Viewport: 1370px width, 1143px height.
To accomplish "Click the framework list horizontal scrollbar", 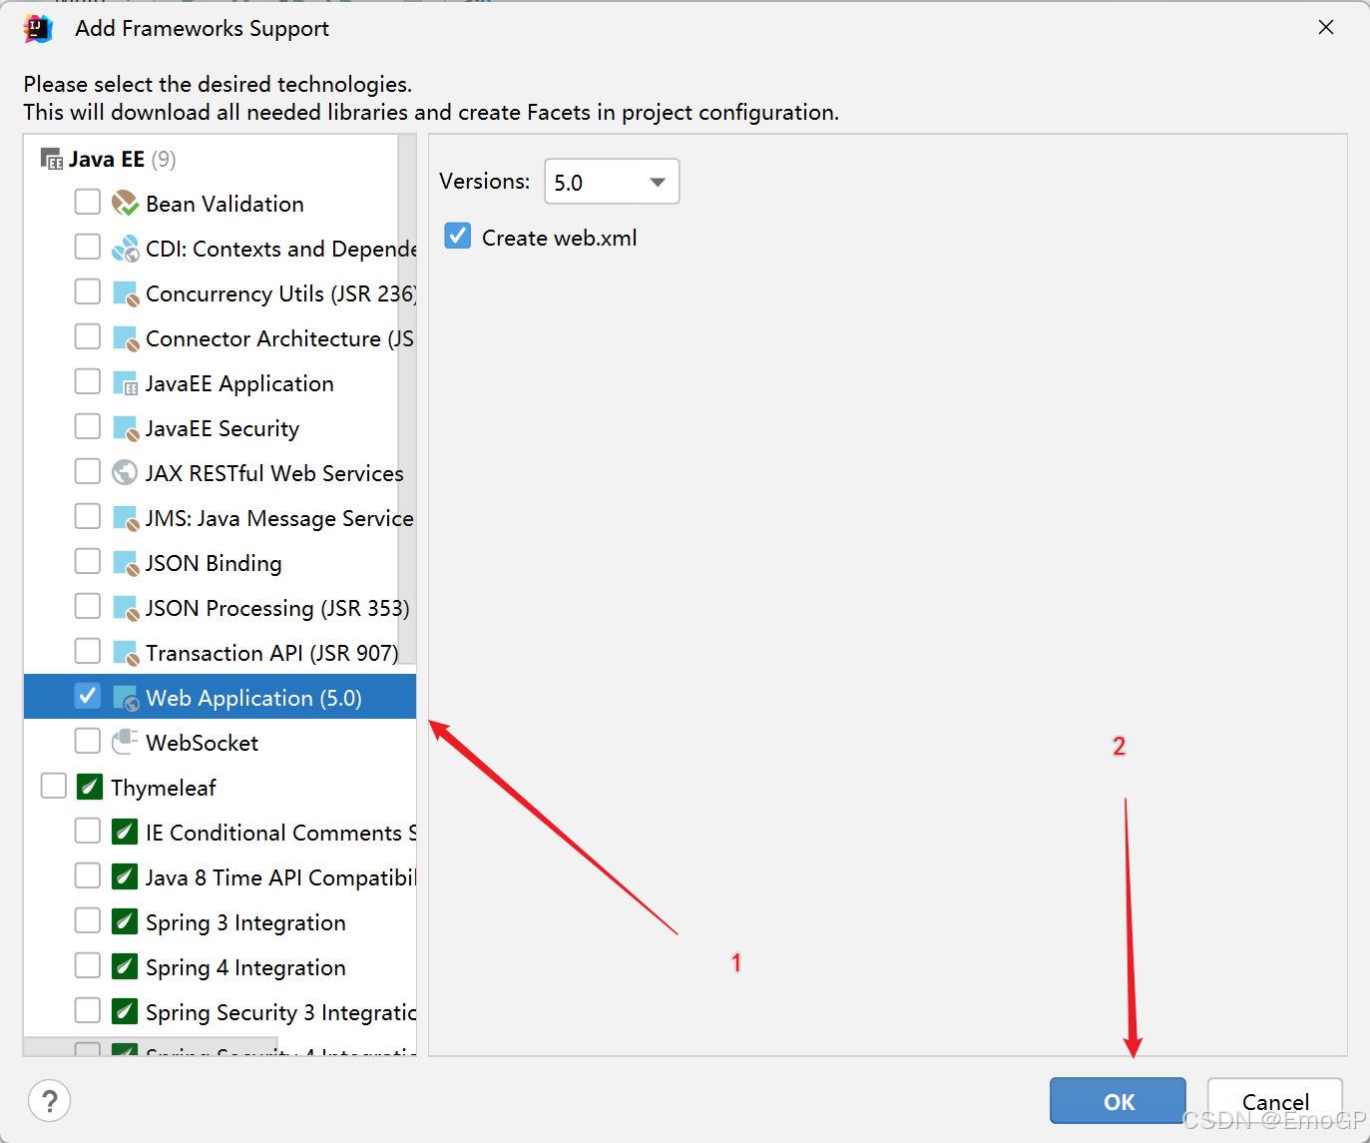I will (x=151, y=1047).
